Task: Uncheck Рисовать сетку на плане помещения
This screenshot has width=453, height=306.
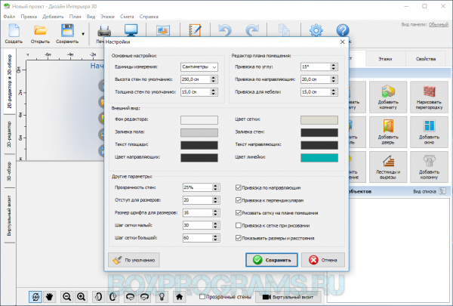Action: pyautogui.click(x=239, y=213)
